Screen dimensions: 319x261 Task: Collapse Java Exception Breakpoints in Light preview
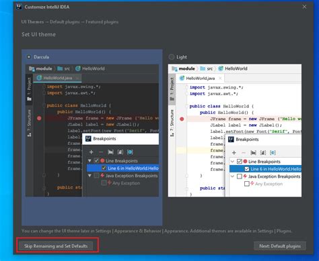pyautogui.click(x=233, y=176)
